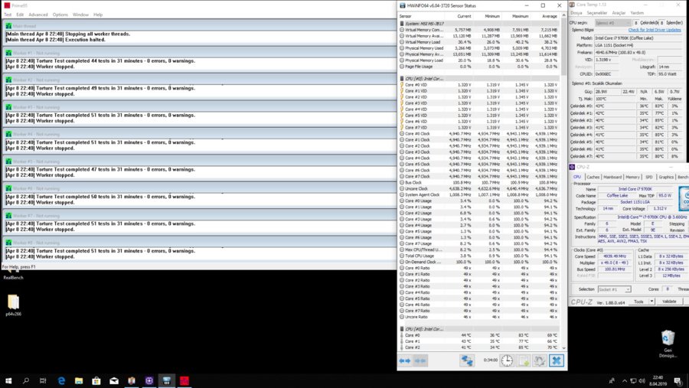Switch to CPU-Z Caches tab

[x=593, y=177]
